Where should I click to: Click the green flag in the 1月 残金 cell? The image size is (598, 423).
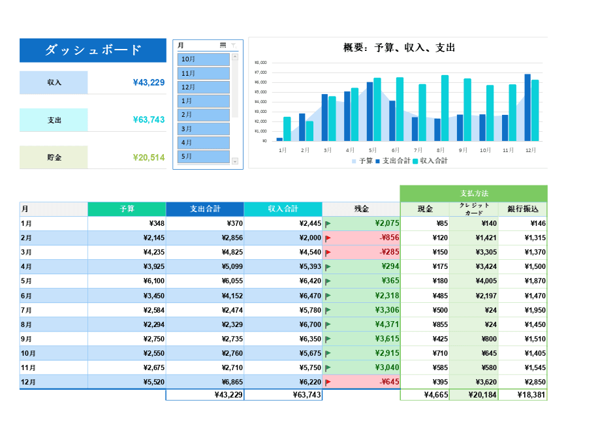coord(328,224)
